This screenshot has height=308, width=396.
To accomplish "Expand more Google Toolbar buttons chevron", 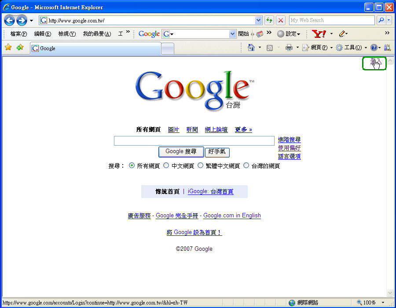I will 269,32.
